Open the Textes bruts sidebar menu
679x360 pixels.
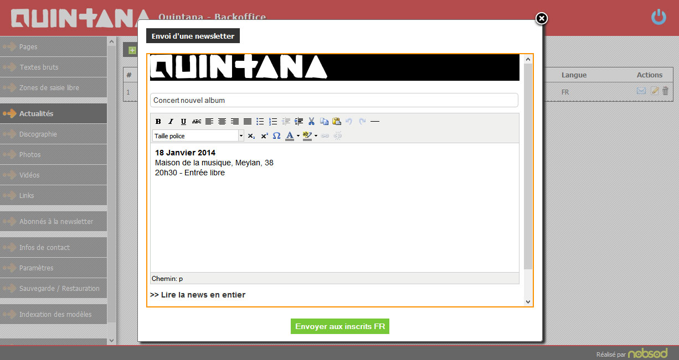point(53,67)
